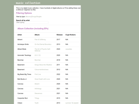Select the Album Collection (including EPs) heading
The image size is (139, 104).
pos(33,29)
